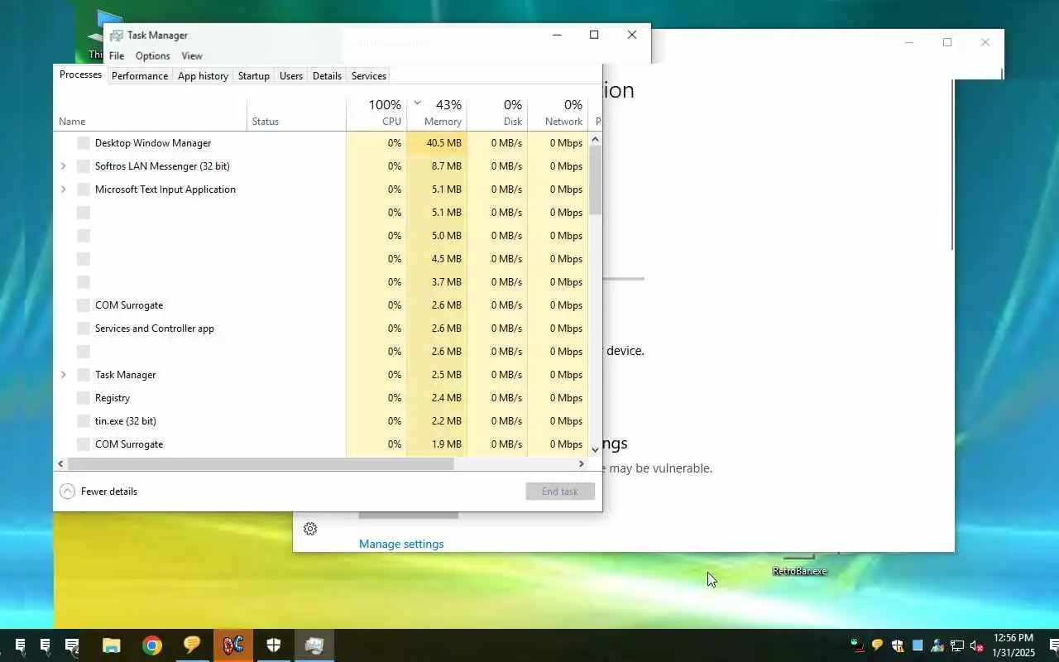
Task: Click the background window's vertical scrollbar
Action: click(952, 165)
